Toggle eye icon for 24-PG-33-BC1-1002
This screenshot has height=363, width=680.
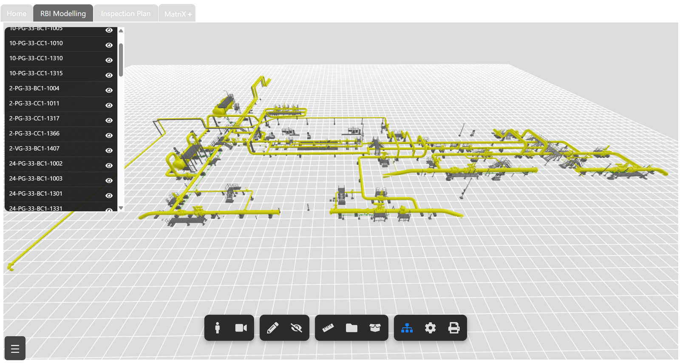click(x=109, y=165)
